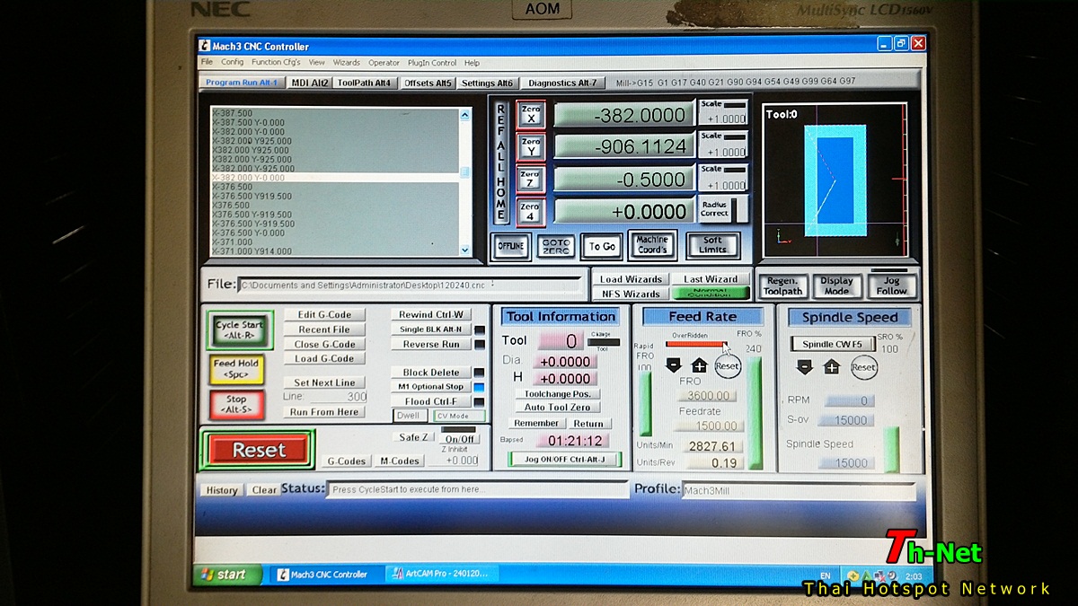
Task: Click Regen. Toolpath
Action: pos(782,285)
